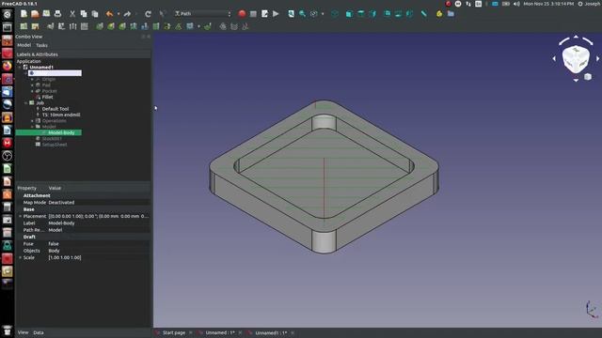Expand the Pad tree node

click(32, 85)
